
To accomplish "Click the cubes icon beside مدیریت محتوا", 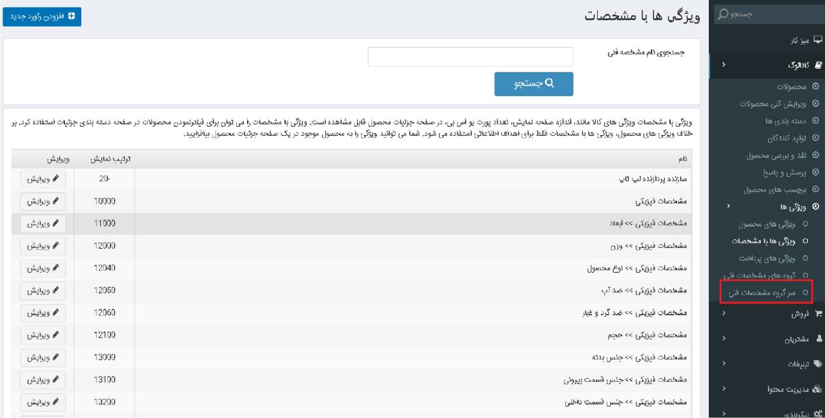I will 817,387.
